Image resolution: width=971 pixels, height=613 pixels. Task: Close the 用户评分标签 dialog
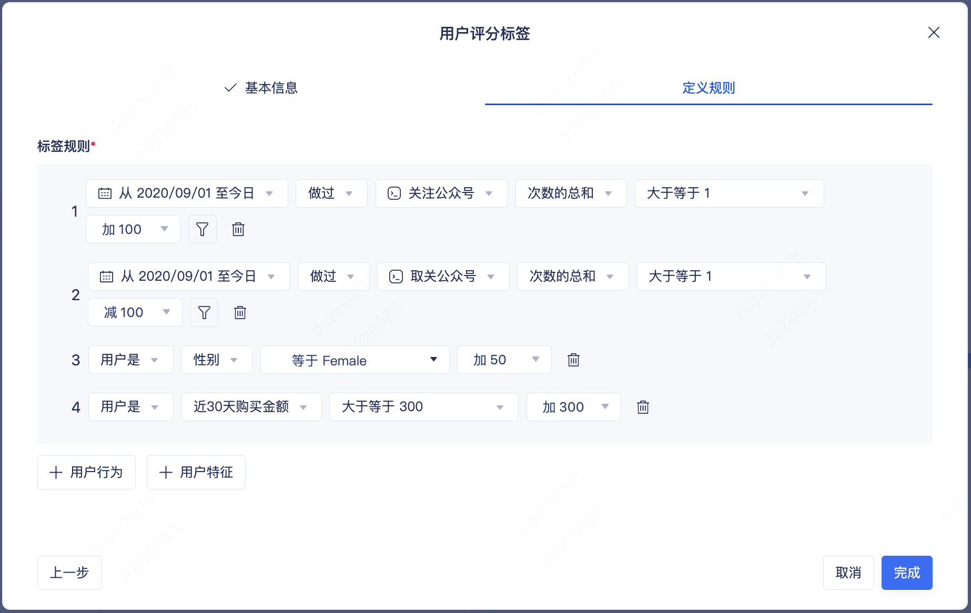934,33
